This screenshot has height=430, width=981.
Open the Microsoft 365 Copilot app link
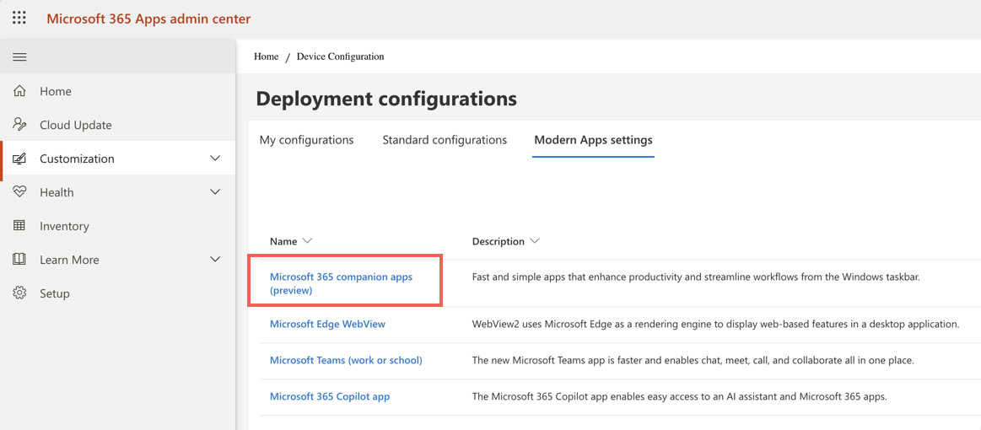(330, 396)
